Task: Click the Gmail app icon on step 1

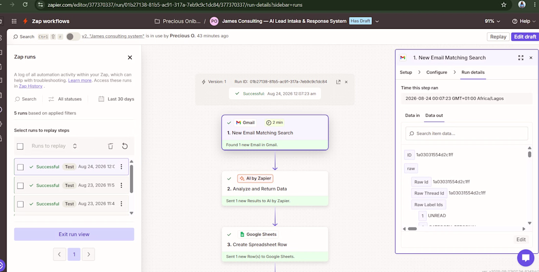Action: coord(239,122)
